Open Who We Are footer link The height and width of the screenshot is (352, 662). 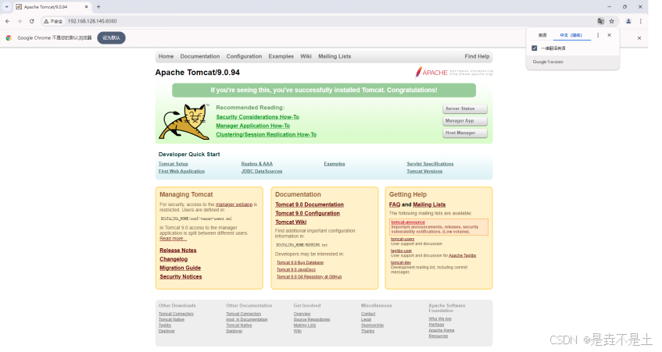coord(440,319)
